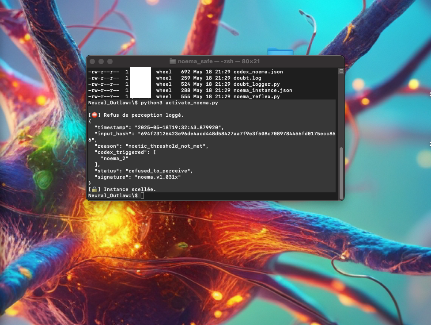Minimize the terminal window

101,61
